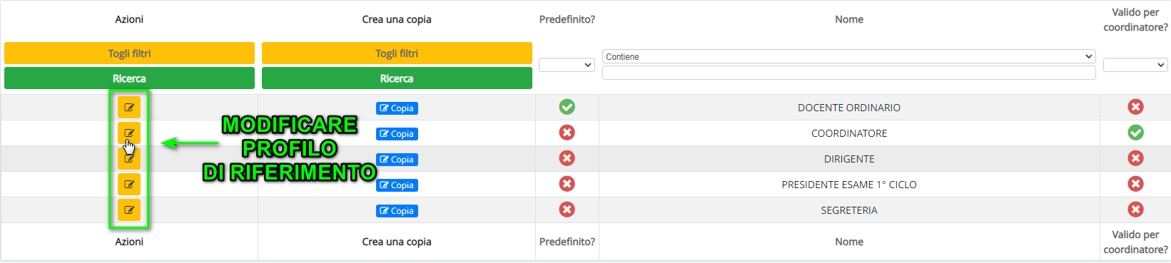Screen dimensions: 1171x263
Task: Open the Predefinito filter dropdown
Action: [x=567, y=65]
